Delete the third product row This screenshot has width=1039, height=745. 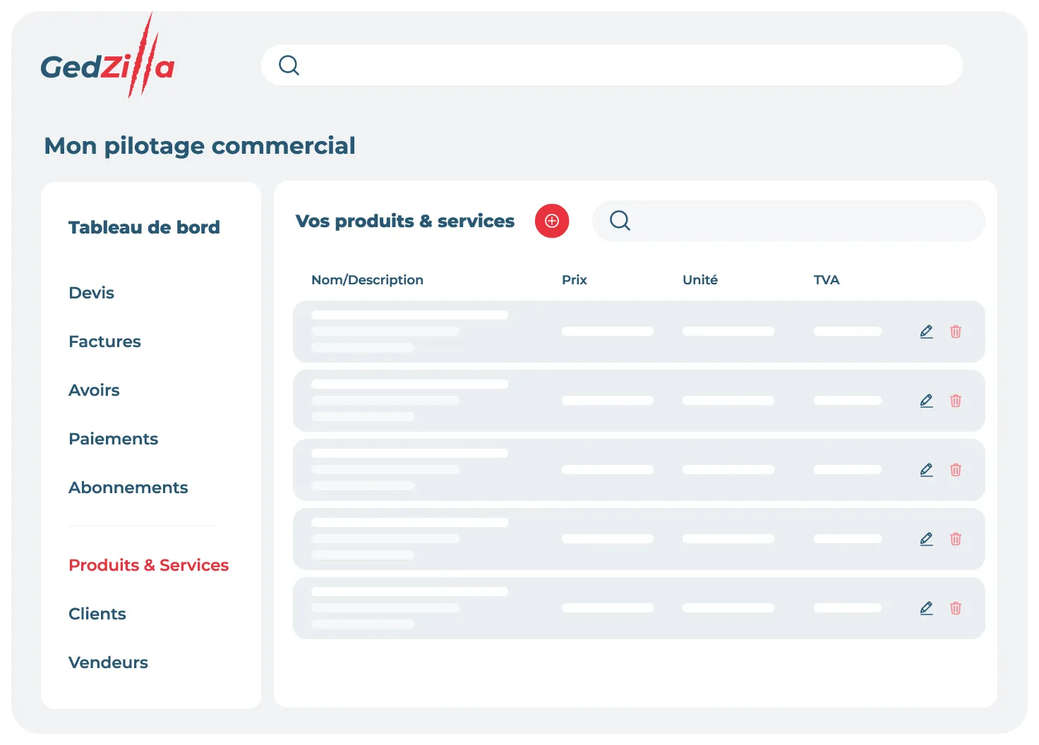pyautogui.click(x=956, y=470)
